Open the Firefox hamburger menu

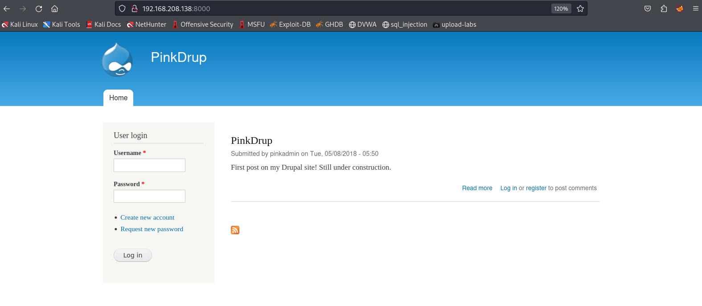(x=695, y=8)
